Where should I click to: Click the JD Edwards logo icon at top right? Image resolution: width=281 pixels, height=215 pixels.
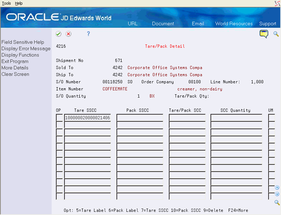[x=277, y=3]
